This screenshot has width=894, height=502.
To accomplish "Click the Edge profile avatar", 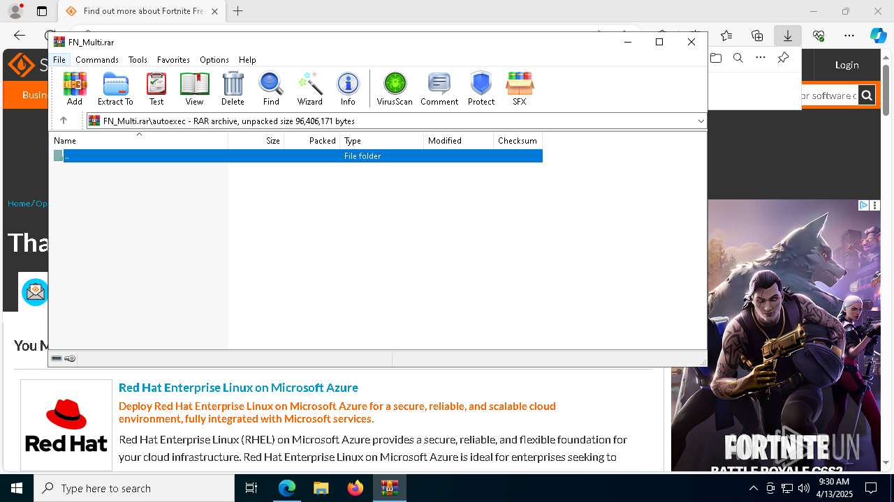I will (15, 11).
